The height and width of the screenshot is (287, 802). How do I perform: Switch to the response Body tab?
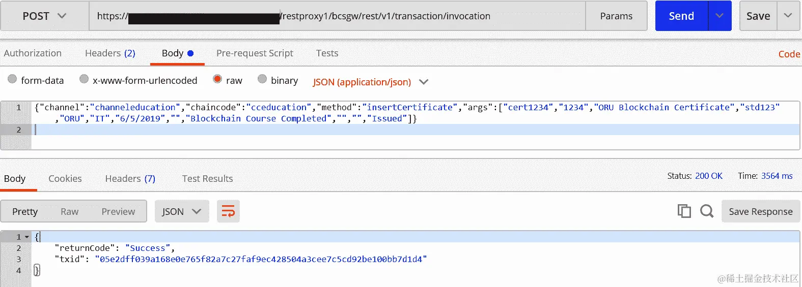(x=15, y=179)
